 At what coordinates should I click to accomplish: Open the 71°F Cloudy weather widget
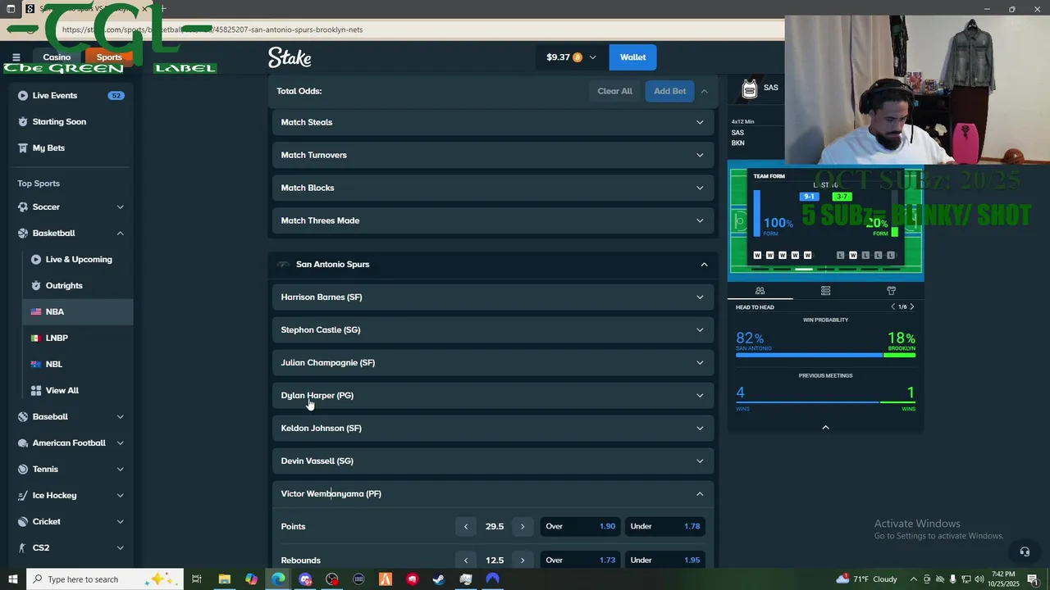[867, 579]
